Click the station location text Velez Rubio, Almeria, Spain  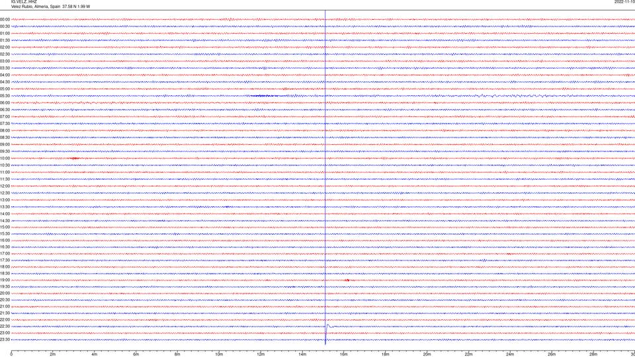point(36,7)
